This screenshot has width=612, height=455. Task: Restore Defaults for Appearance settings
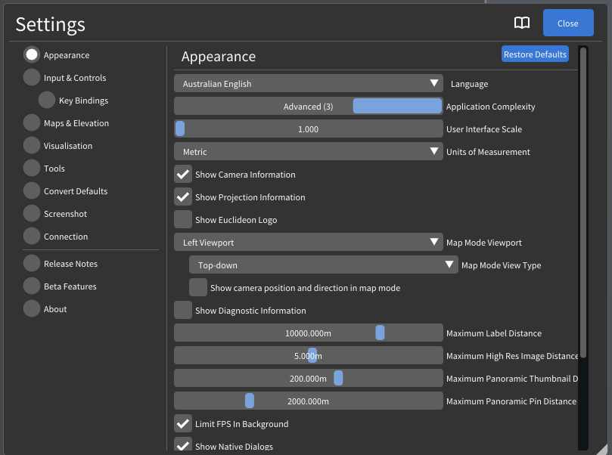535,54
